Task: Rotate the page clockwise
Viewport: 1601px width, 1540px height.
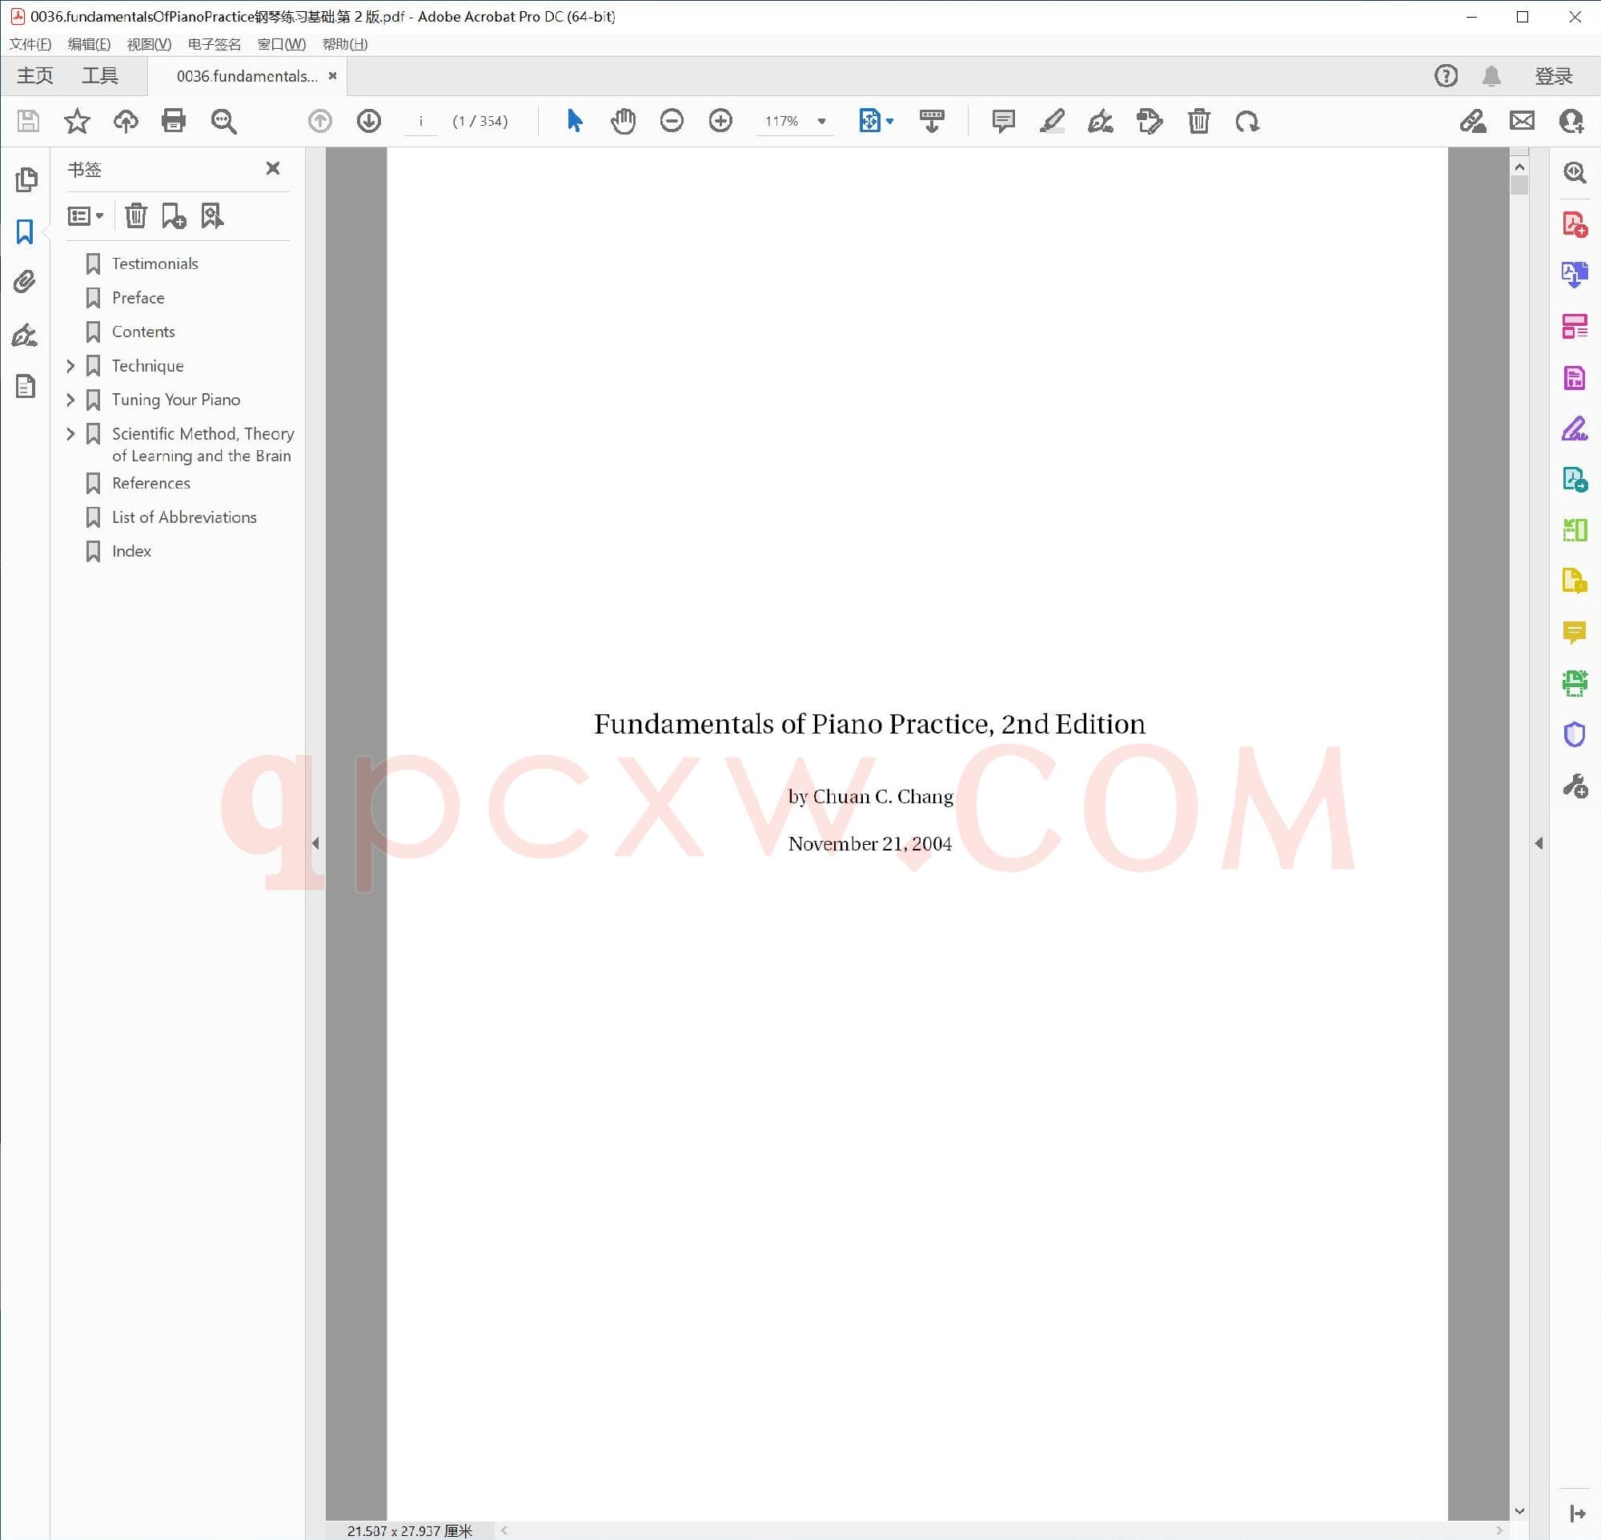Action: click(x=1246, y=121)
